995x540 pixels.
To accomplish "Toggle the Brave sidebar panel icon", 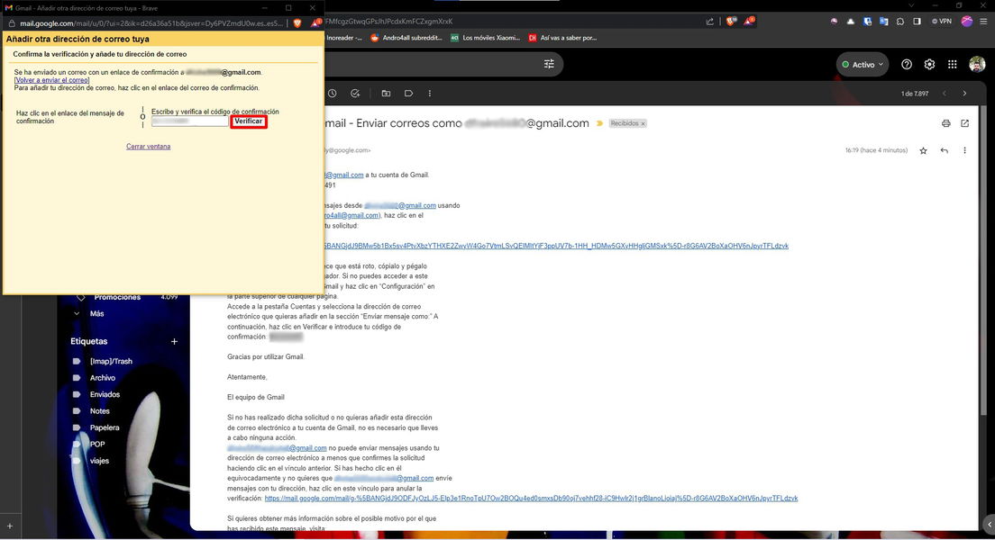I will [x=917, y=22].
